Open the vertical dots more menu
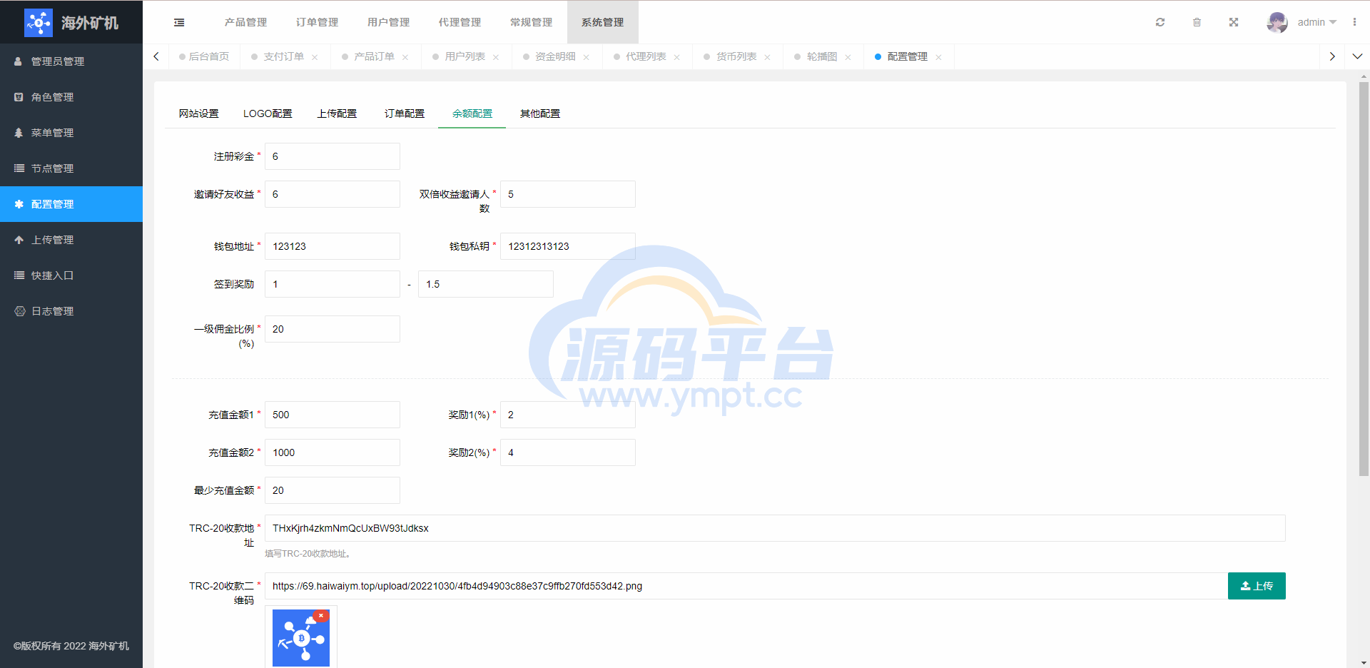The width and height of the screenshot is (1370, 668). tap(1354, 22)
